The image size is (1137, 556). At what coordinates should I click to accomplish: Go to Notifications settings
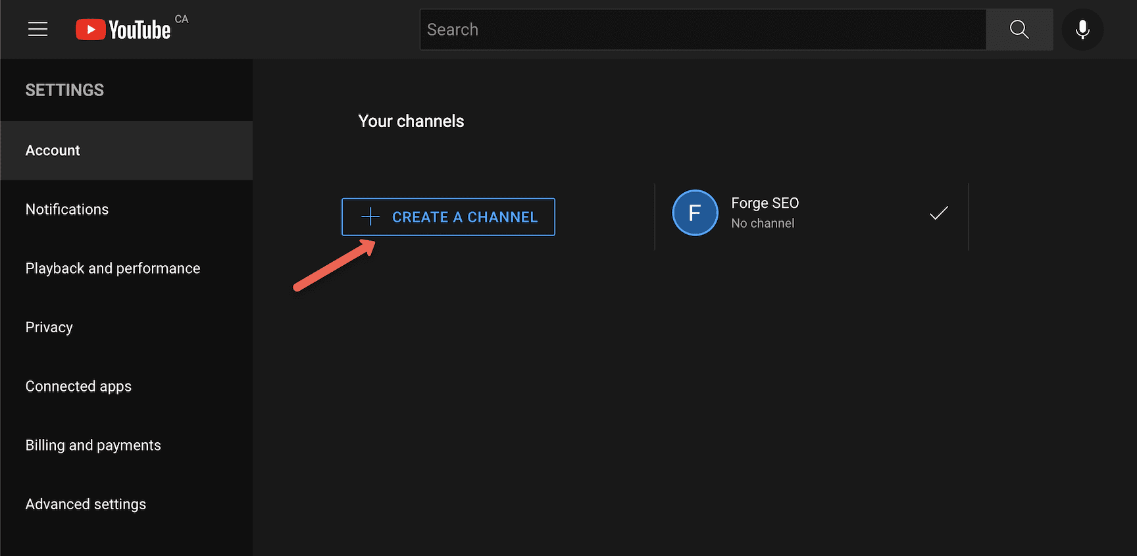click(x=67, y=209)
